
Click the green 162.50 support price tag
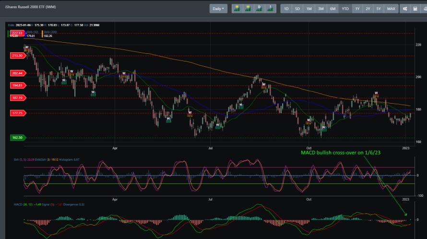click(x=18, y=138)
